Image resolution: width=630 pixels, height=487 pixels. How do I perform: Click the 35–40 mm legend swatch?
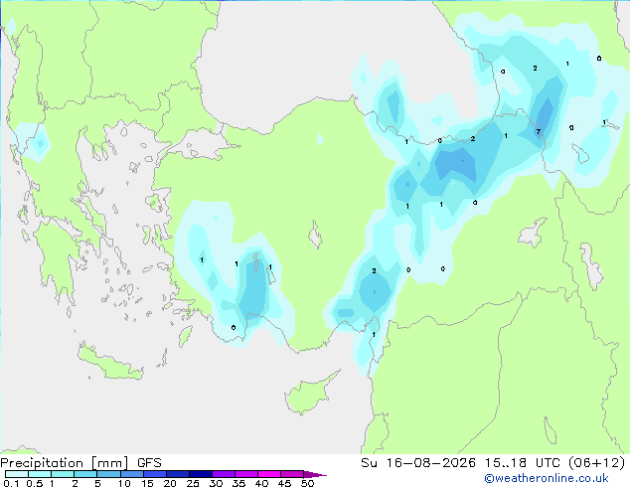(246, 474)
